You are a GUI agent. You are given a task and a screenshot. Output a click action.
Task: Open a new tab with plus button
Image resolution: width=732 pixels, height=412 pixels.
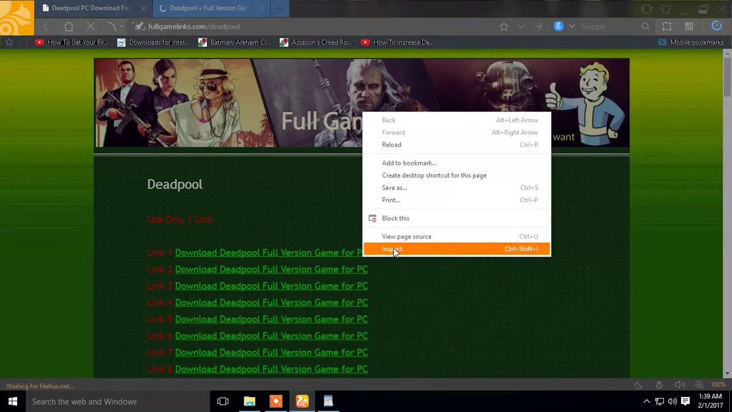coord(280,9)
